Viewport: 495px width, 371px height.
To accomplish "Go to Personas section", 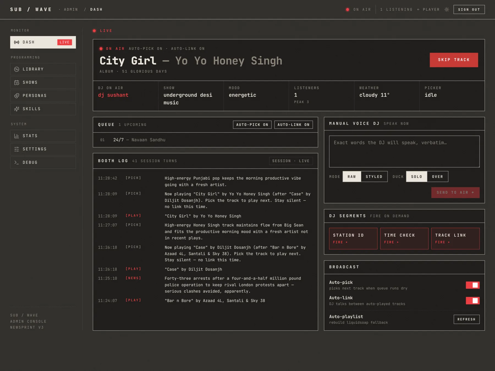I will coord(43,96).
